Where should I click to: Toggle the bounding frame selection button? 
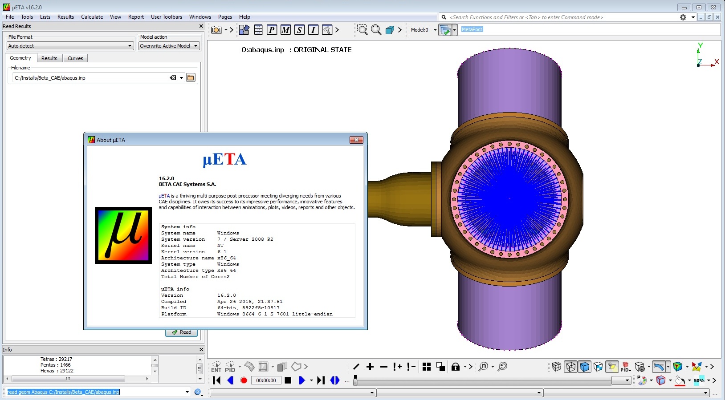263,367
